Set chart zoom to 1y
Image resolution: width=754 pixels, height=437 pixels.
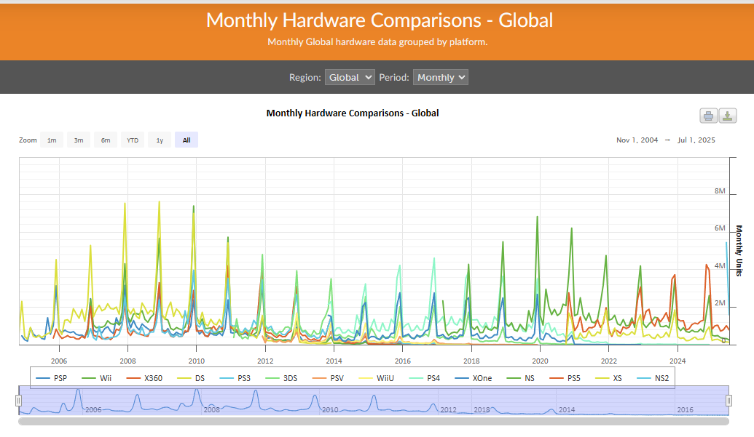pyautogui.click(x=160, y=140)
